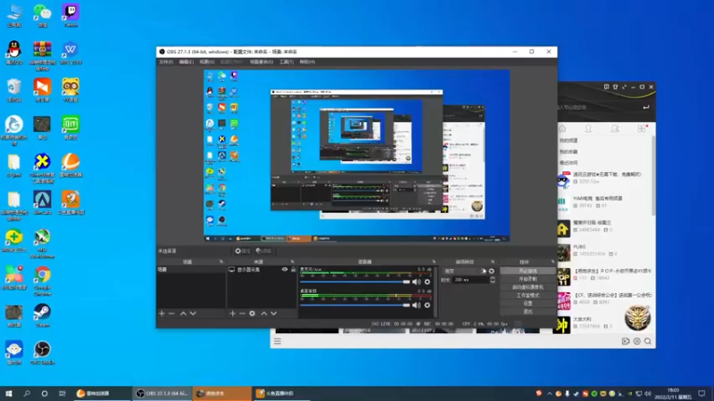Pop out the Sources dock icon

[293, 262]
